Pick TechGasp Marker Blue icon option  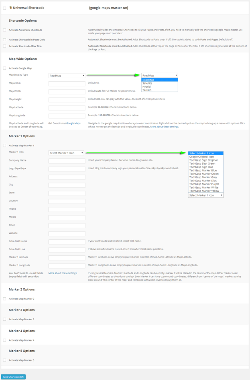tap(203, 170)
